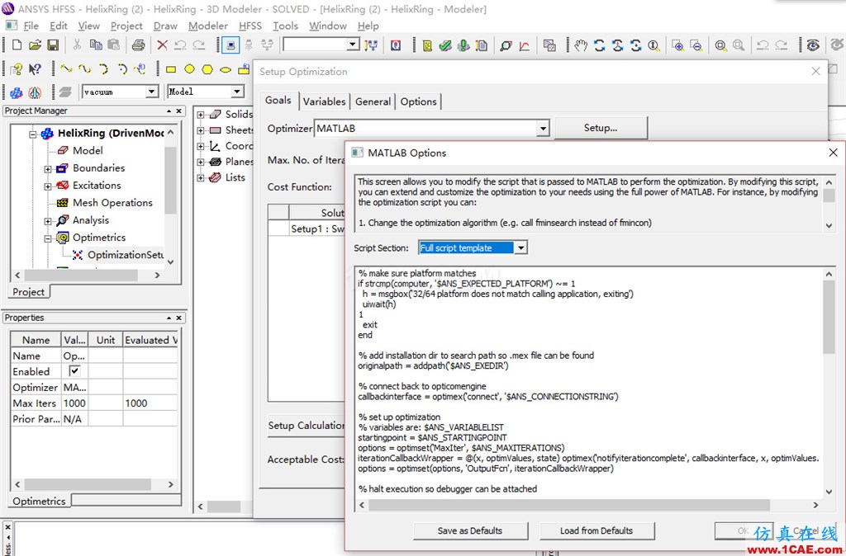This screenshot has width=846, height=556.
Task: Select the Draw spline tool
Action: click(x=85, y=69)
